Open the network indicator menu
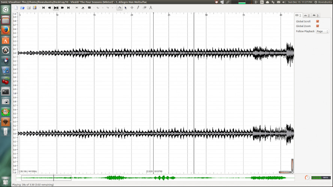 tap(273, 2)
